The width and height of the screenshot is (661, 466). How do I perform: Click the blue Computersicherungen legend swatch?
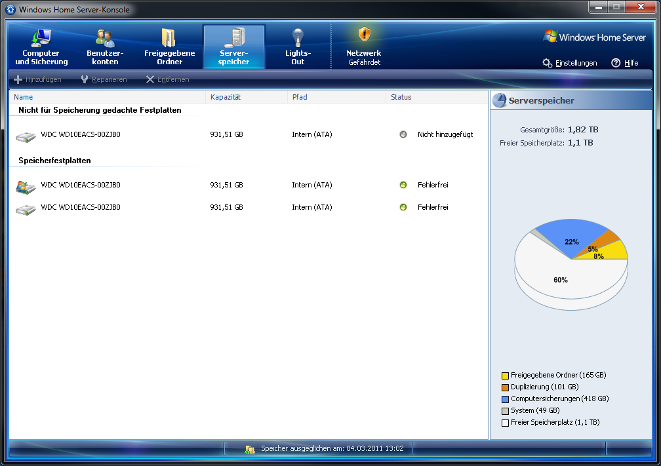pos(505,399)
